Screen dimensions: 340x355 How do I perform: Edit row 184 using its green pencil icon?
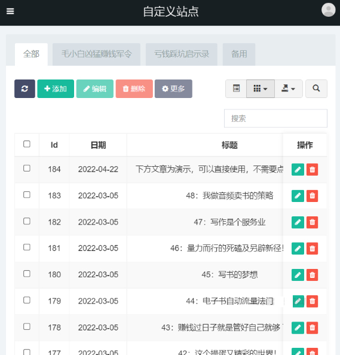click(x=298, y=169)
